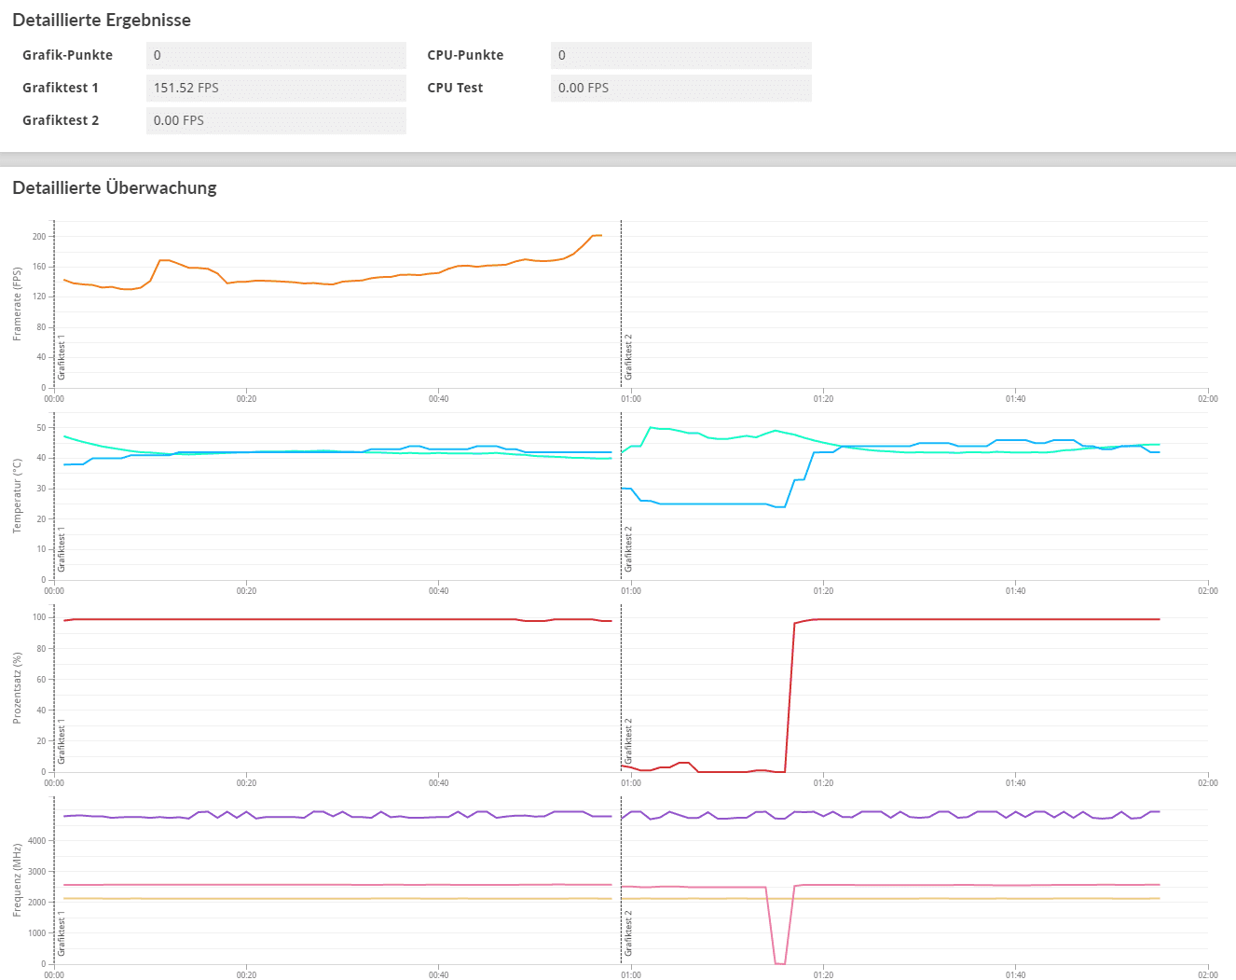Click the Grafiktest 2 marker in frequency chart
Screen dimensions: 1236x980
tap(628, 933)
